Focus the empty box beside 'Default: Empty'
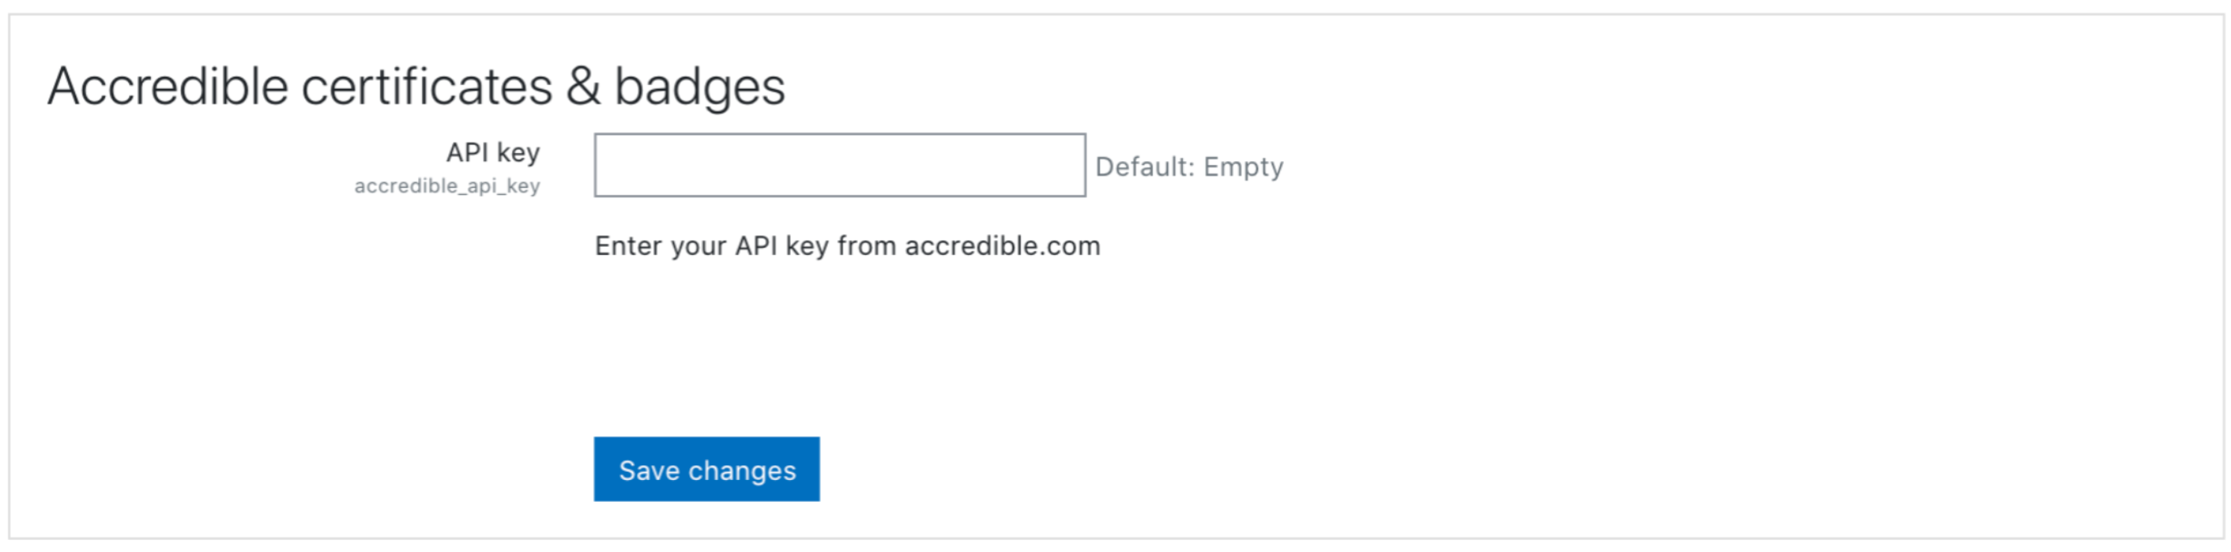The image size is (2231, 552). [x=839, y=165]
